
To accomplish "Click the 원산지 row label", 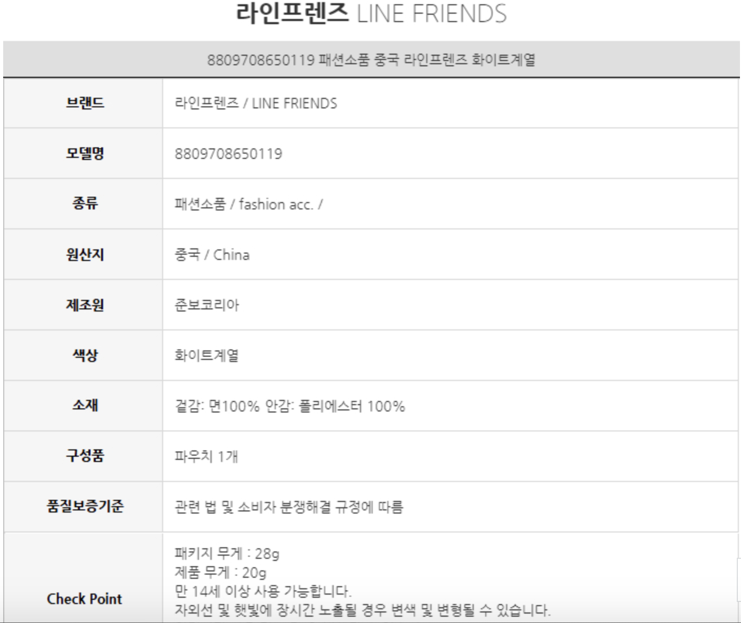I will (x=85, y=254).
